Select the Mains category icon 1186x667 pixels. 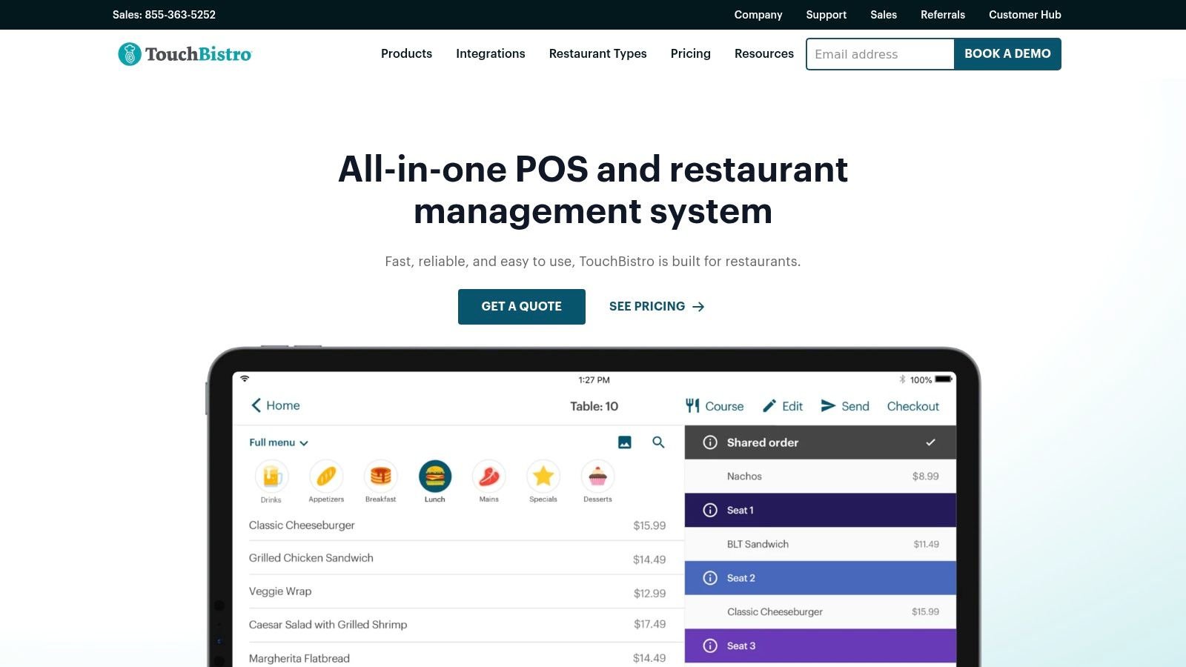(489, 477)
